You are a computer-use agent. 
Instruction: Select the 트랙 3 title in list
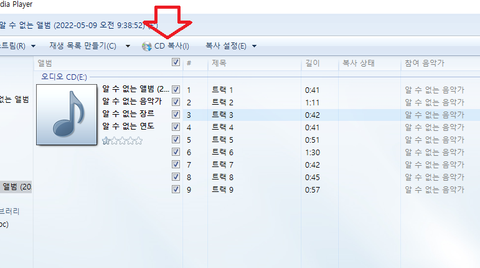pyautogui.click(x=222, y=115)
